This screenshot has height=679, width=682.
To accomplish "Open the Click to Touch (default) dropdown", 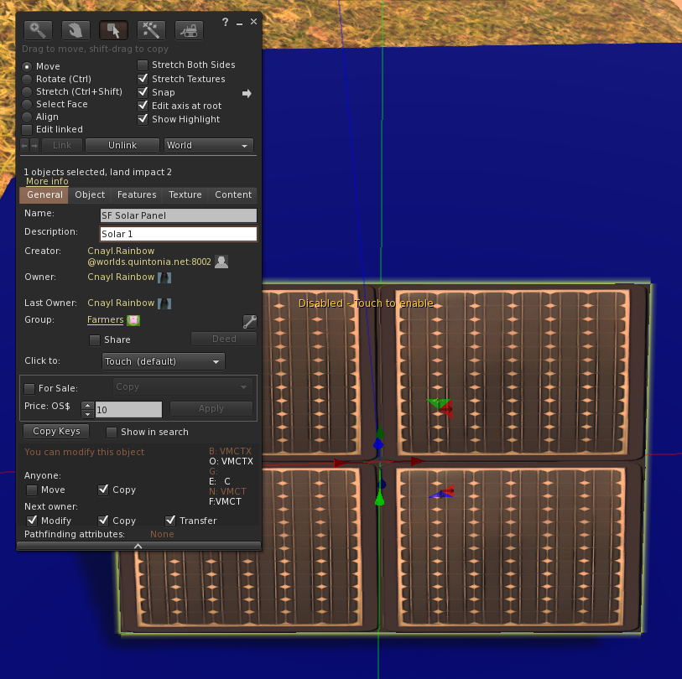I will pos(164,361).
